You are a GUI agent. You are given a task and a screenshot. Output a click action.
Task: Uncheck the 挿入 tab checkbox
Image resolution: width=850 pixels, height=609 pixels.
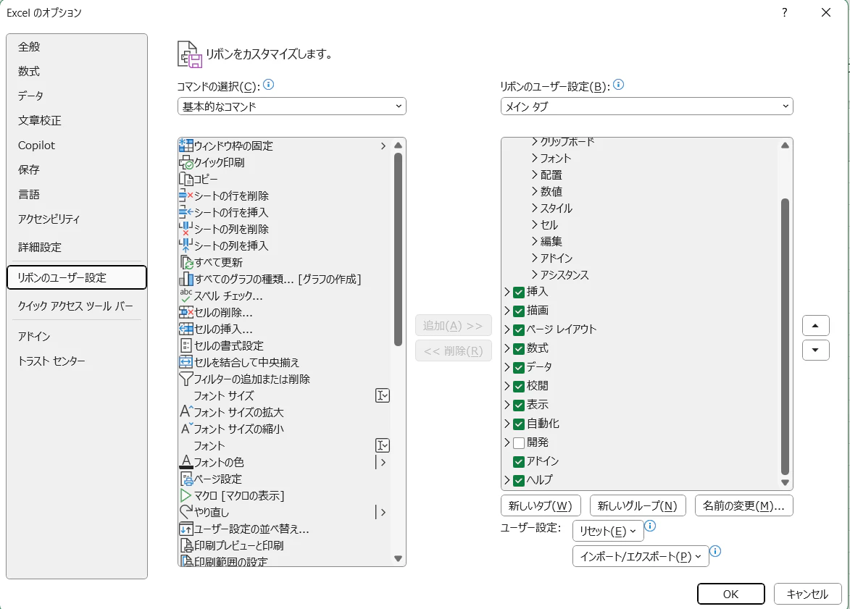[519, 292]
